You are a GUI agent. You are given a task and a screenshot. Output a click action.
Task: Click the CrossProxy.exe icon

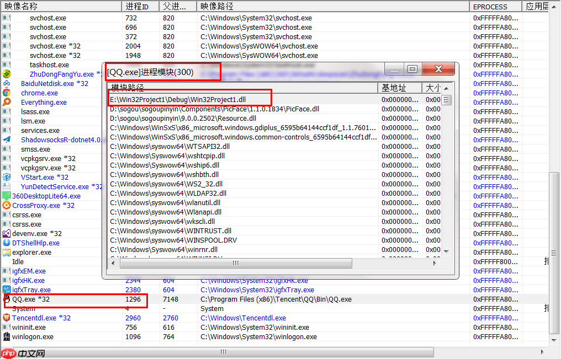point(6,205)
